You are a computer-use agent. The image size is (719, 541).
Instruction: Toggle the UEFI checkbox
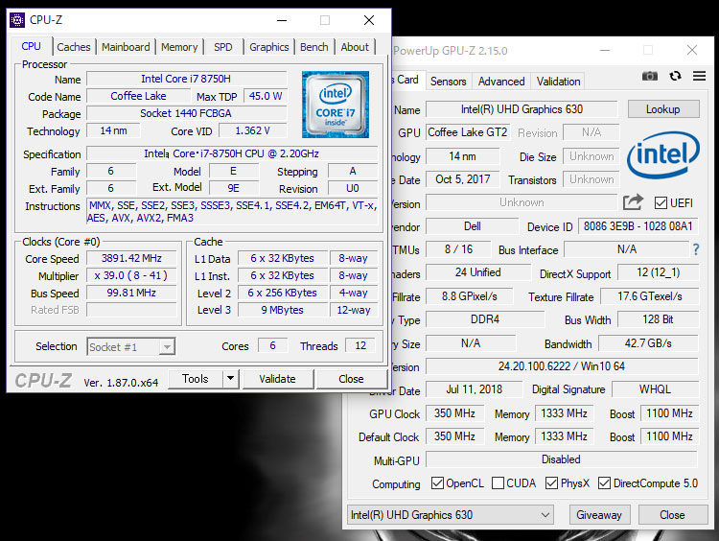[x=661, y=202]
